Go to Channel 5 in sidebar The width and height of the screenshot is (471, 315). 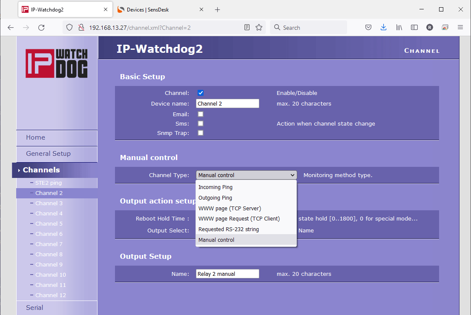coord(49,224)
